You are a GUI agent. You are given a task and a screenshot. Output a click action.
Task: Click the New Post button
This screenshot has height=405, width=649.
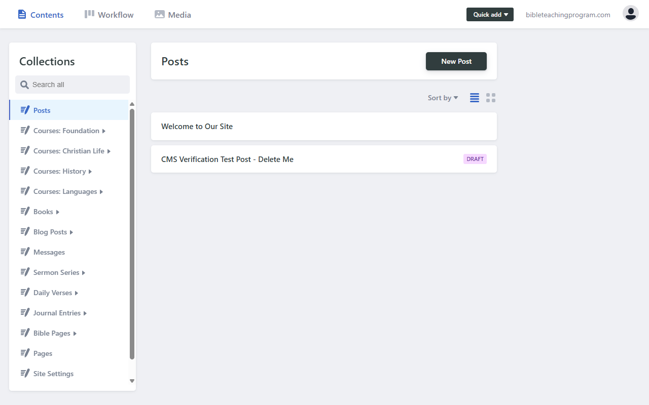tap(456, 61)
